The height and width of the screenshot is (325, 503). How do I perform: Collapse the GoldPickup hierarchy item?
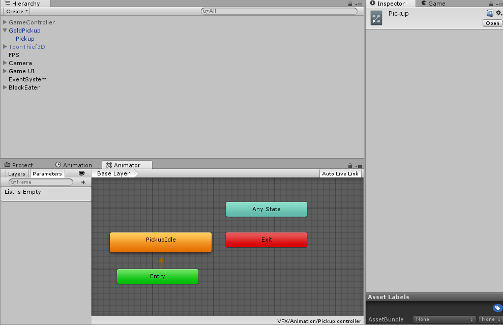(4, 30)
